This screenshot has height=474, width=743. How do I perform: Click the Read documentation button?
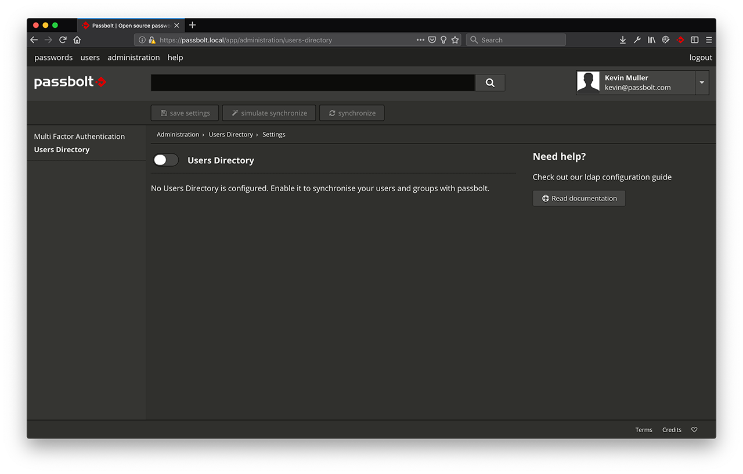click(x=579, y=198)
